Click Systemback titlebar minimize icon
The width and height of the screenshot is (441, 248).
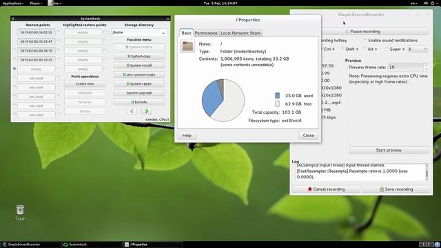tap(167, 19)
